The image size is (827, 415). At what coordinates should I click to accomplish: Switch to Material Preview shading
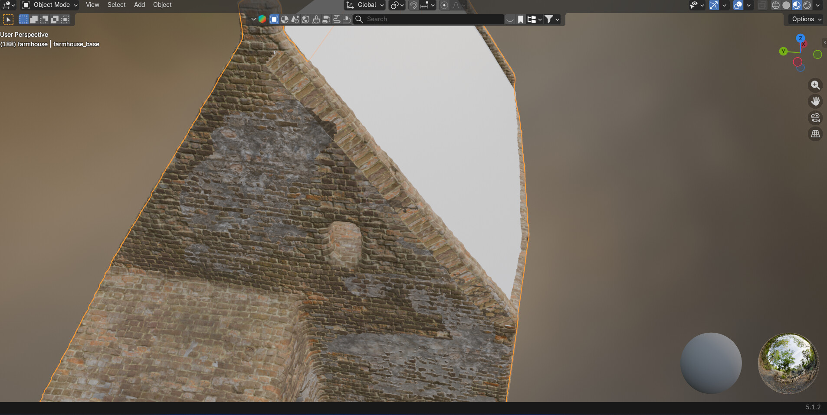pyautogui.click(x=797, y=5)
